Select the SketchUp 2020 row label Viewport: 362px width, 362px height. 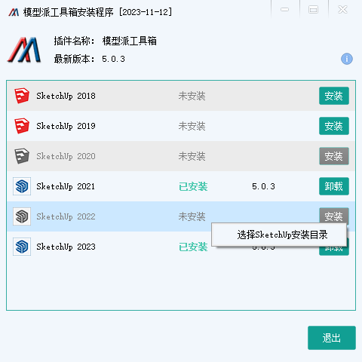(x=66, y=156)
